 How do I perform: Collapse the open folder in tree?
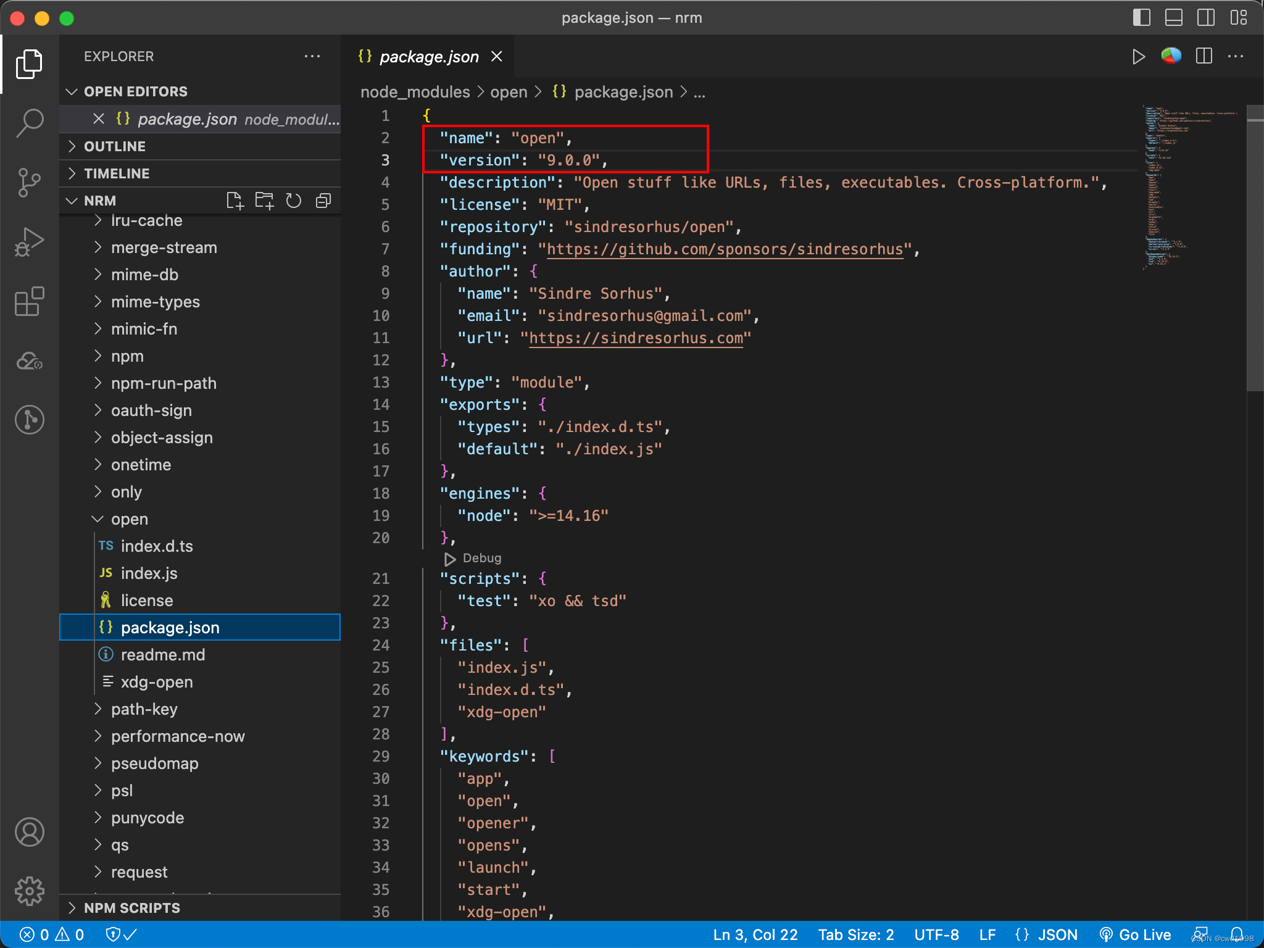(200, 519)
